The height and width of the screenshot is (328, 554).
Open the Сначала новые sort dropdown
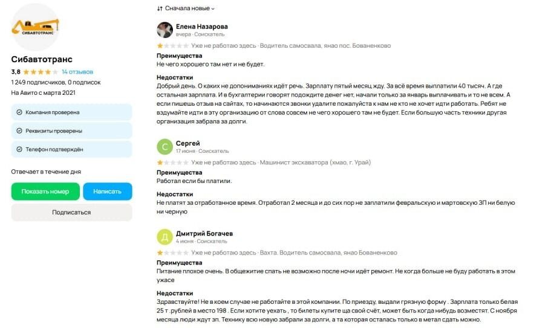click(x=189, y=8)
